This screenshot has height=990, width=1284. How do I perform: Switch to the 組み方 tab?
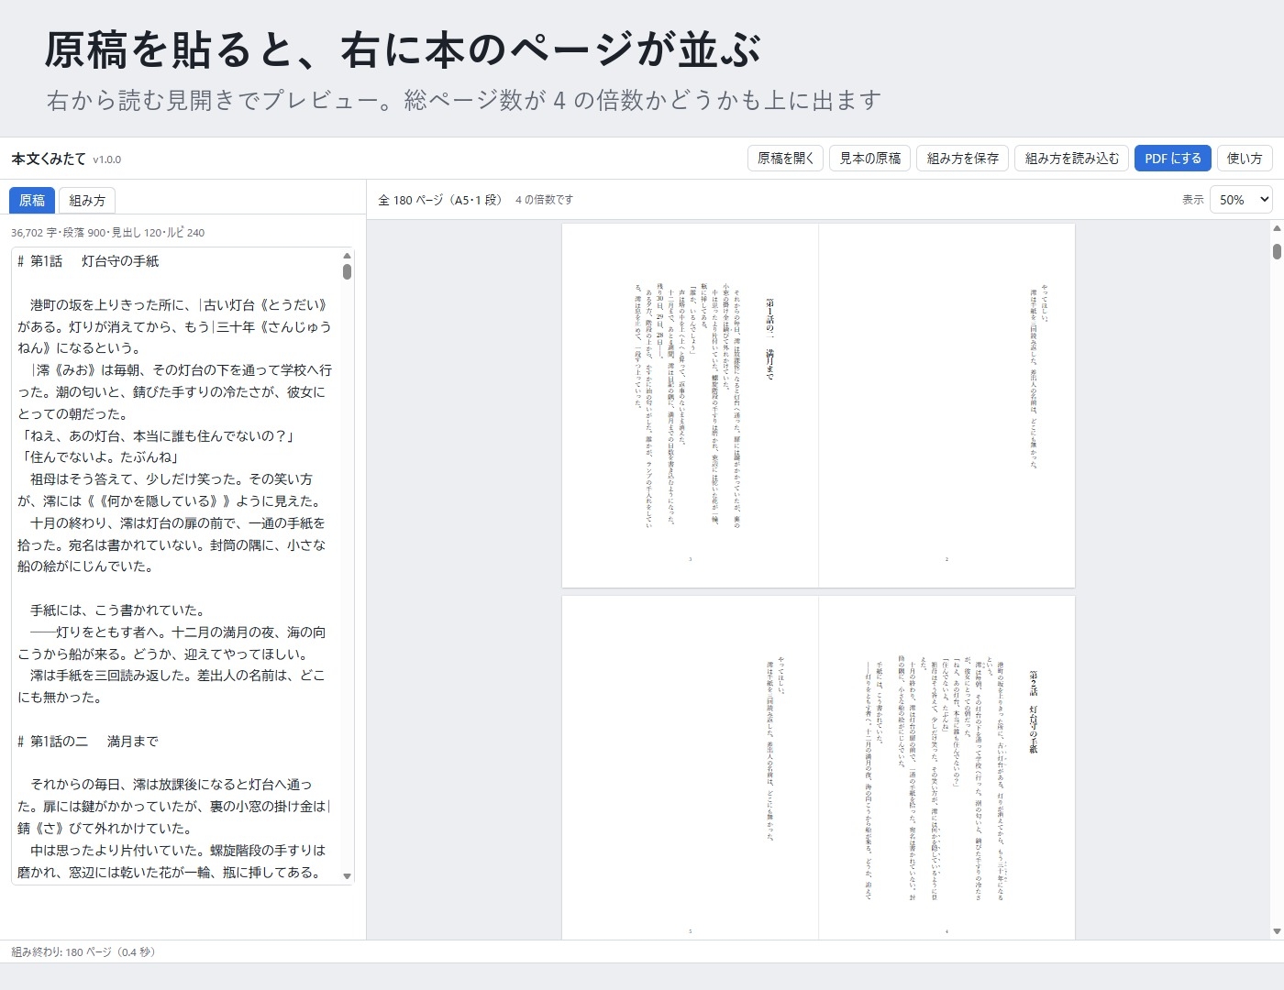(87, 201)
